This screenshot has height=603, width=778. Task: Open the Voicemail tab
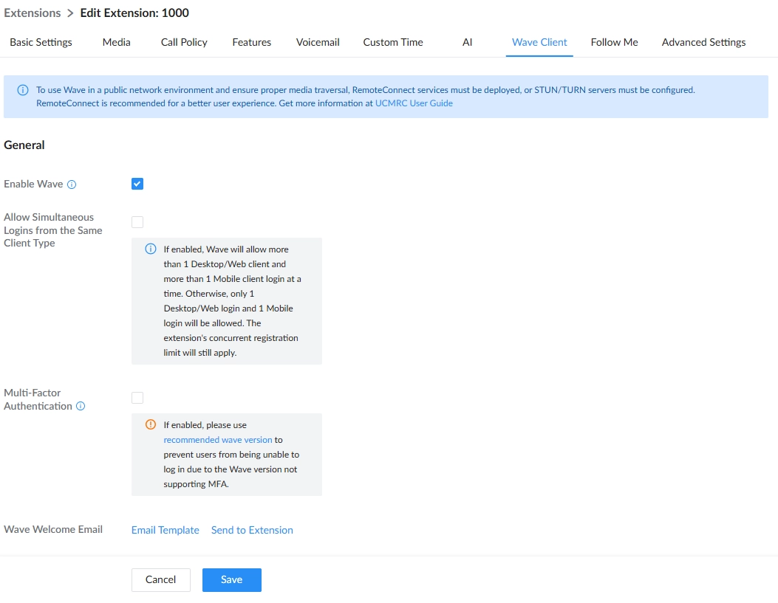pyautogui.click(x=318, y=42)
